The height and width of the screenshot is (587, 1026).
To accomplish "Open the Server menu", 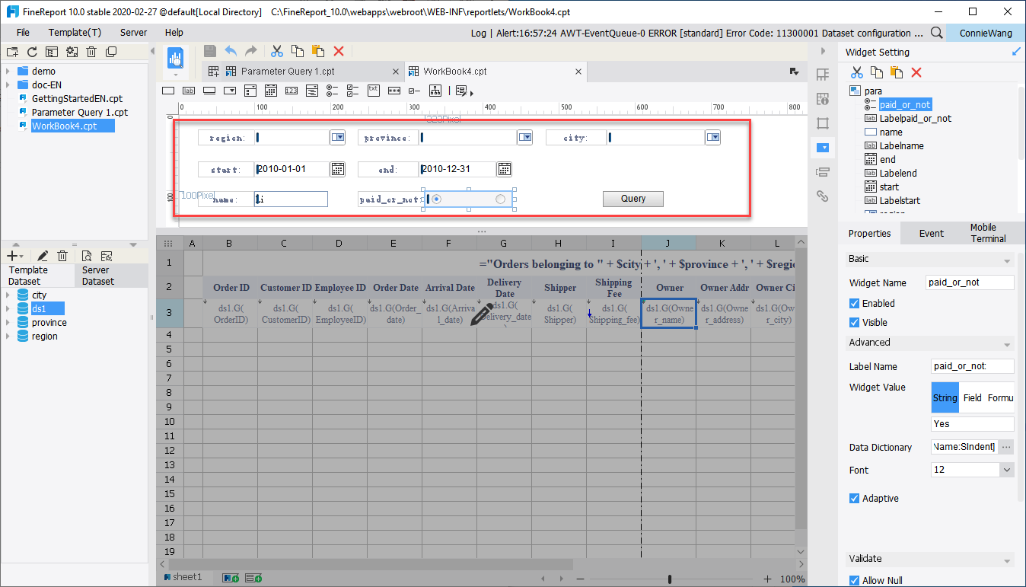I will pyautogui.click(x=133, y=33).
